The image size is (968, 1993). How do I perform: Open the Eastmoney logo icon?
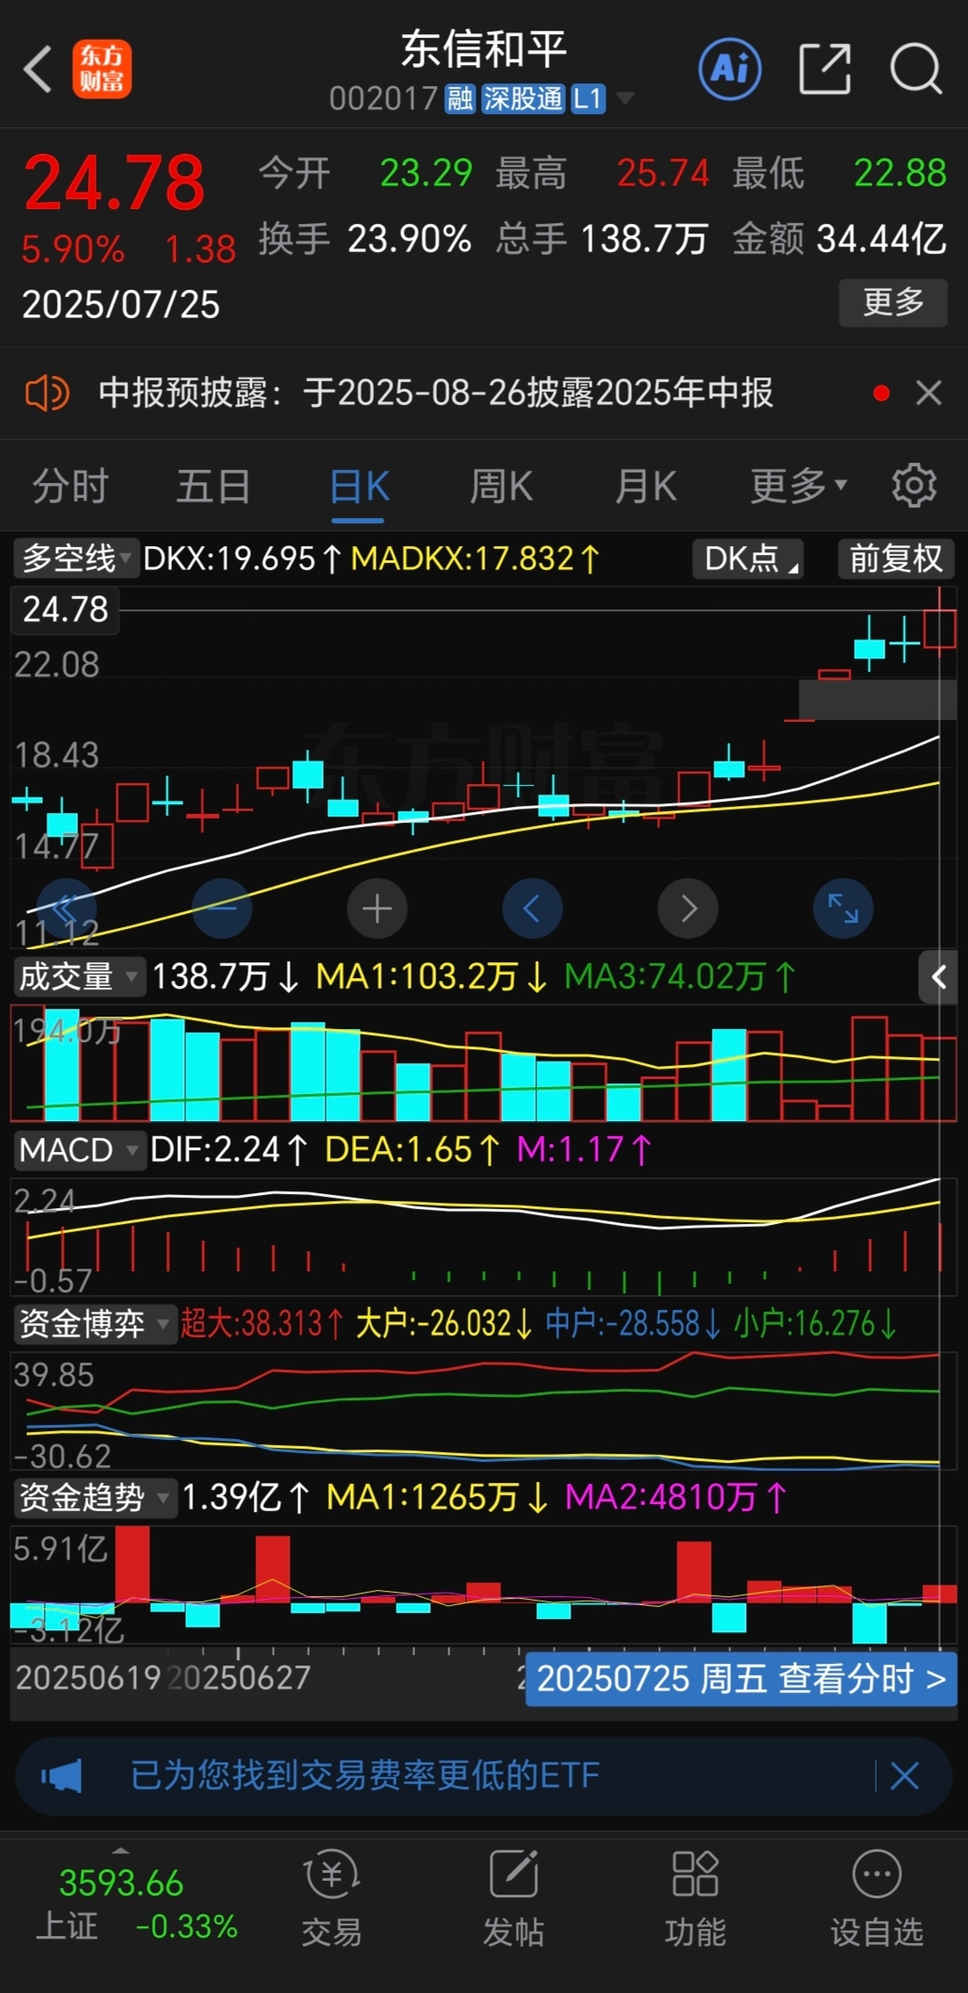(x=102, y=68)
